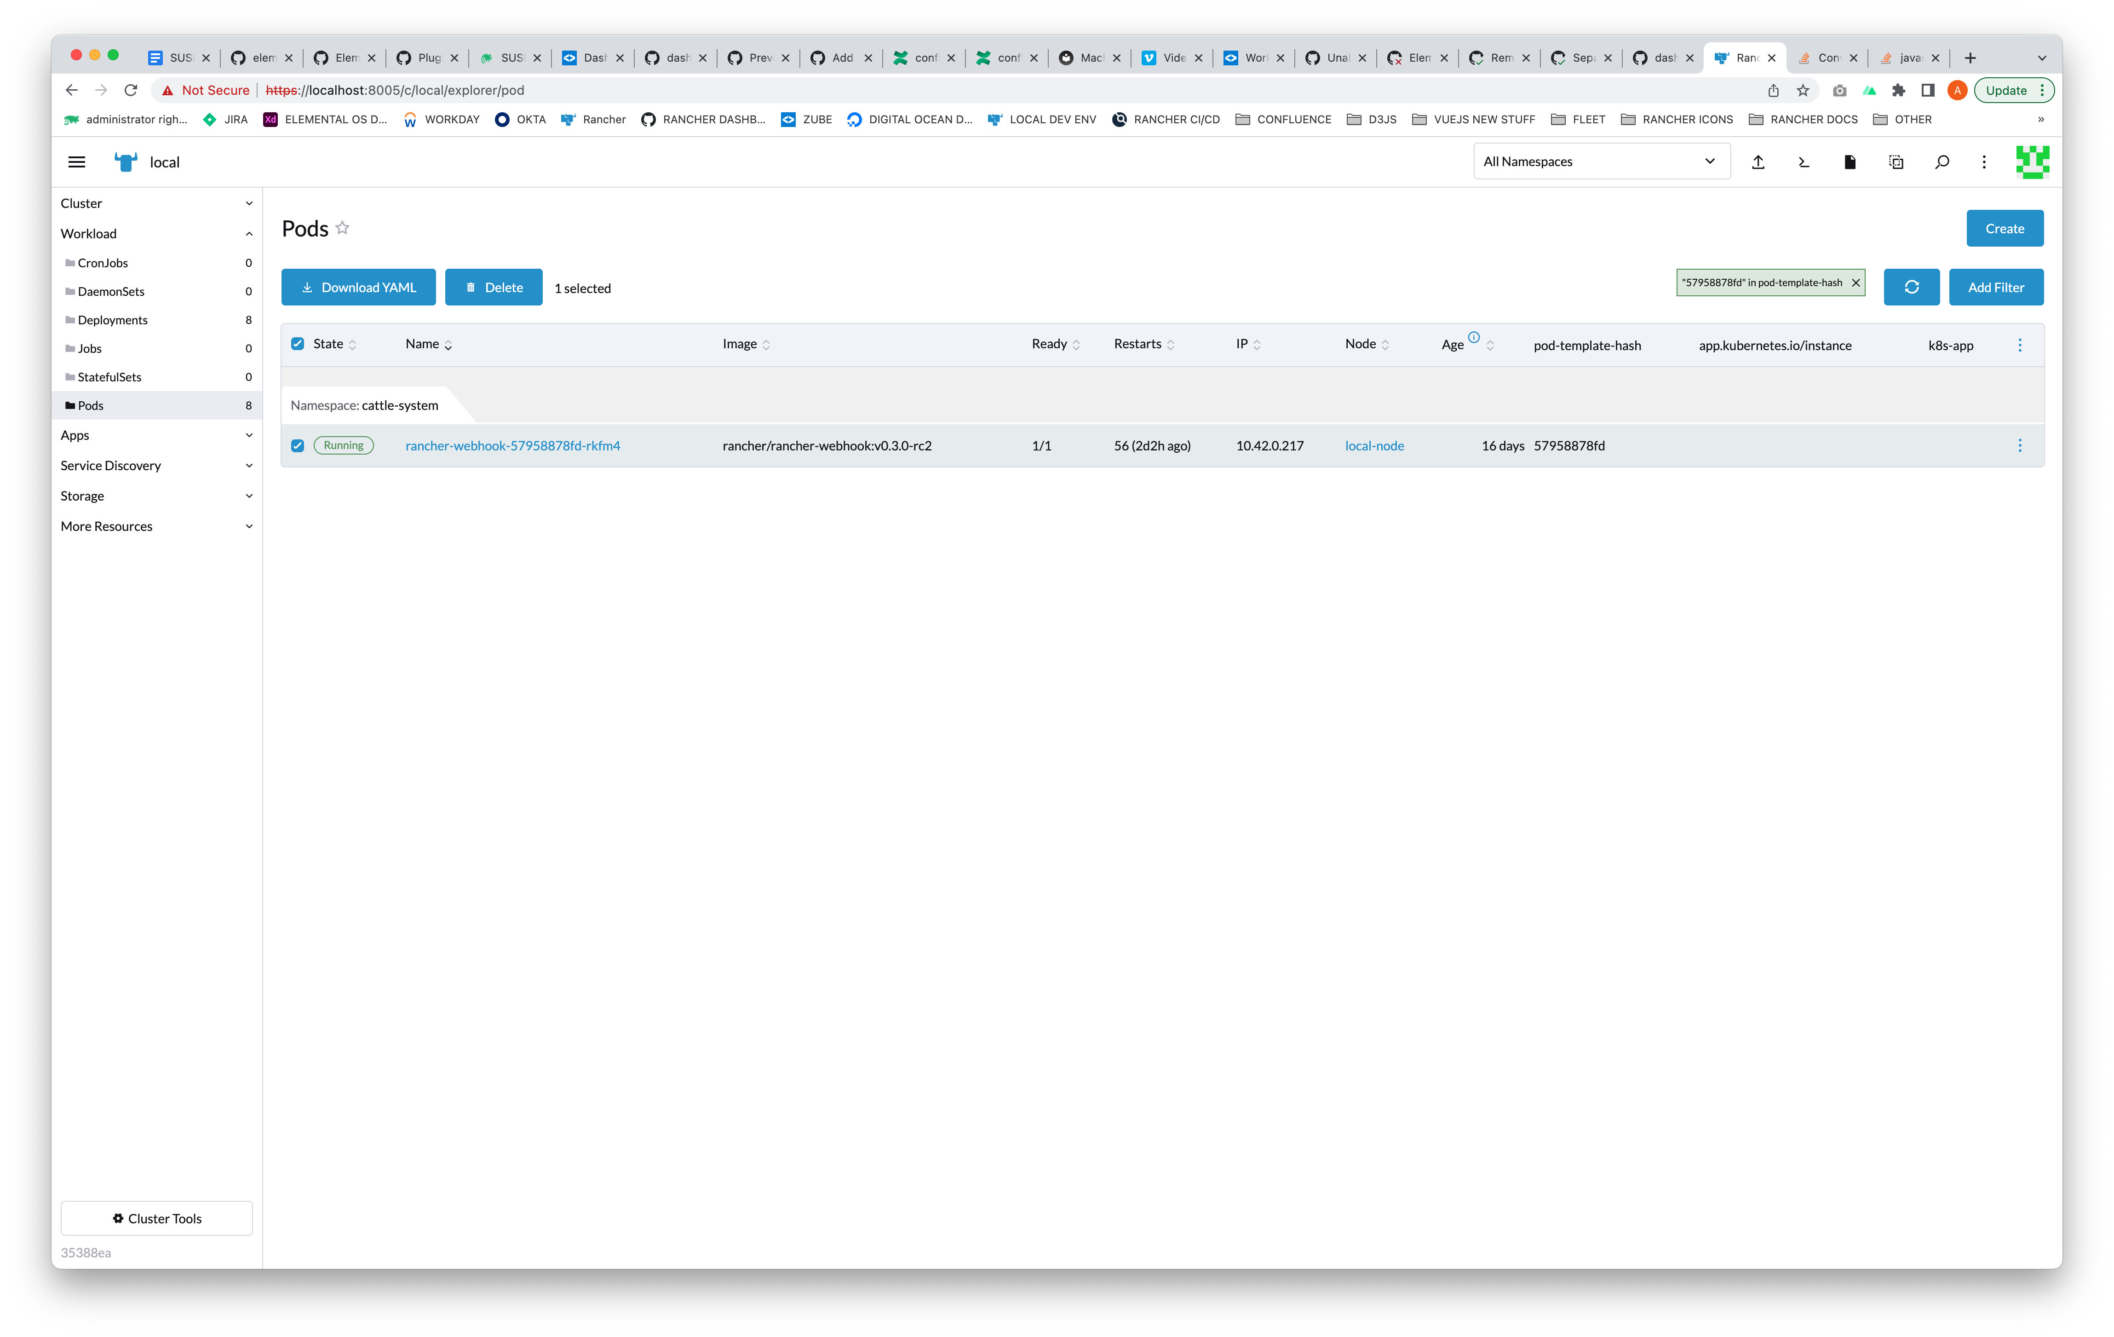Screen dimensions: 2114x1337
Task: Click the Download KubeConfig file icon
Action: (1850, 161)
